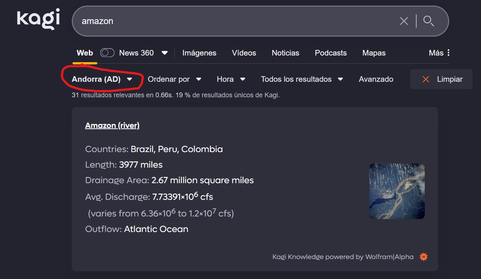Switch to the Mapas tab
481x279 pixels.
[x=374, y=53]
